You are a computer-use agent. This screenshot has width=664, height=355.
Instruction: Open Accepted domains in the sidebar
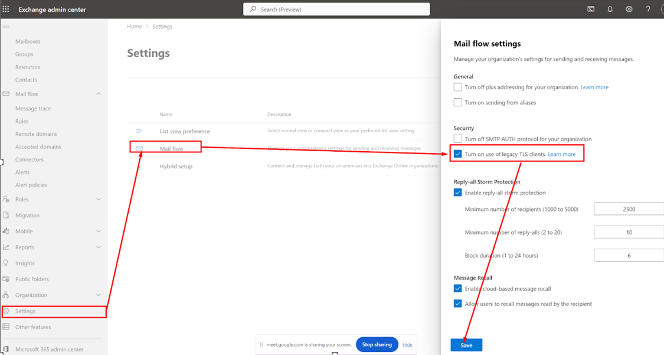(x=38, y=146)
